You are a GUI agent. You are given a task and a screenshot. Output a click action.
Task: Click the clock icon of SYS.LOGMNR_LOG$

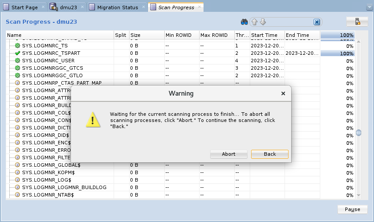(x=18, y=180)
